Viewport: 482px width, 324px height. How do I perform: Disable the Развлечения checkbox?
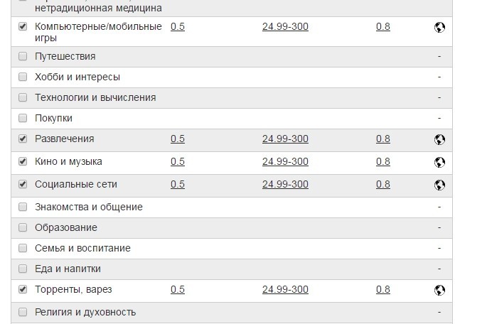23,139
